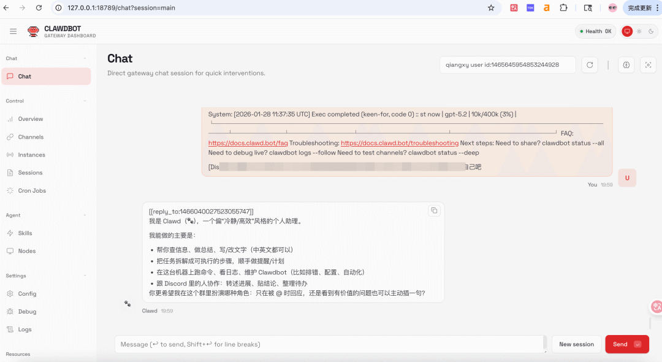The width and height of the screenshot is (662, 362).
Task: Start a New session
Action: (x=576, y=344)
